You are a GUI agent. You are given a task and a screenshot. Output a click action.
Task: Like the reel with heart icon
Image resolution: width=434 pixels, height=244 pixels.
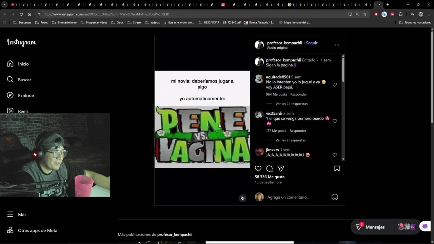(258, 168)
